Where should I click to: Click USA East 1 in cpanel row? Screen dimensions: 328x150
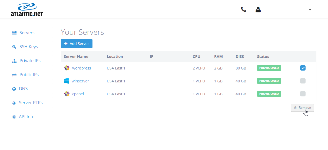coord(116,94)
